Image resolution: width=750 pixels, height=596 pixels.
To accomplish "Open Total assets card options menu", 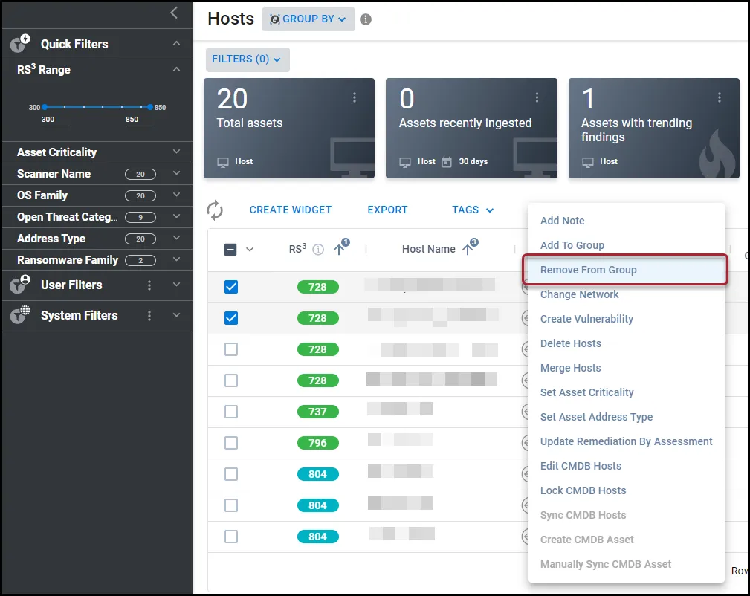I will point(355,97).
